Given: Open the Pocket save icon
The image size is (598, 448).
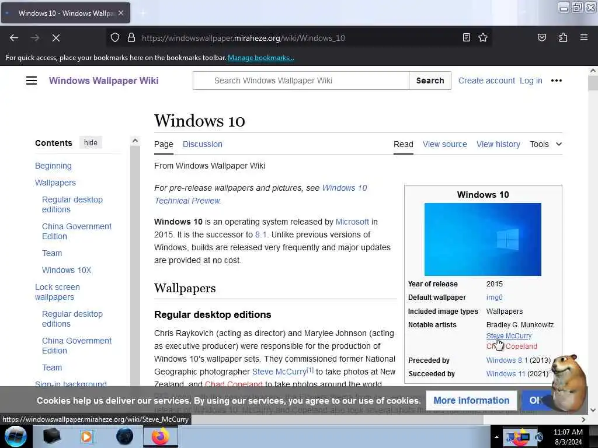Looking at the screenshot, I should tap(541, 37).
